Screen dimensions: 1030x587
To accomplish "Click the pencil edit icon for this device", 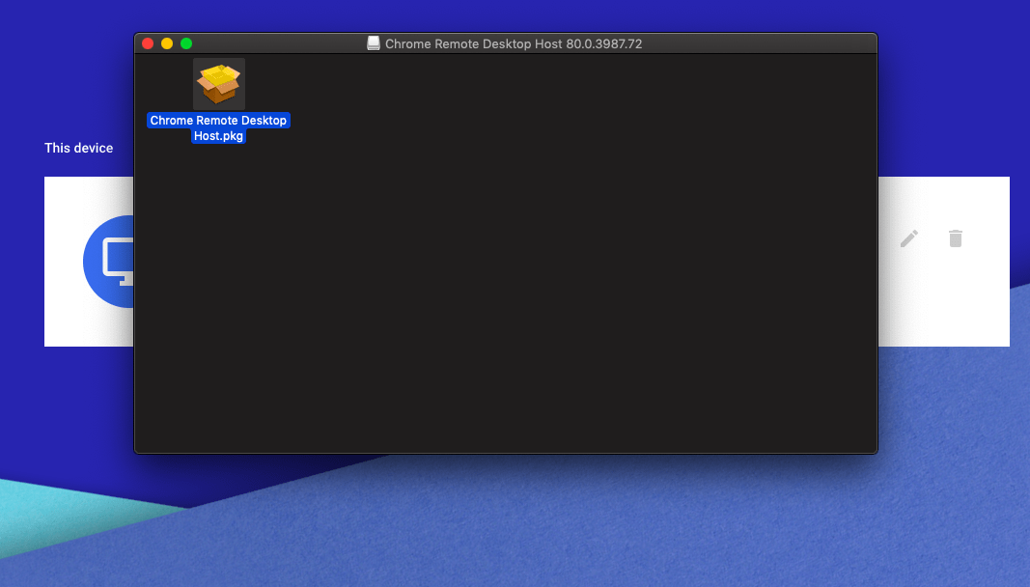I will coord(909,238).
